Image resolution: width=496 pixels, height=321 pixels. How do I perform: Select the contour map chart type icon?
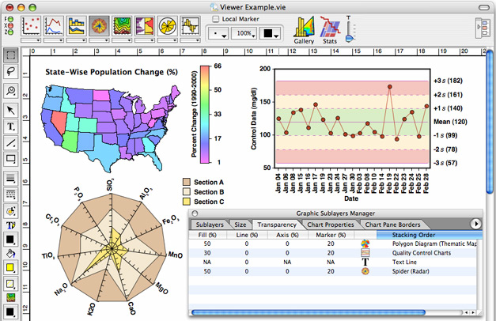(122, 26)
